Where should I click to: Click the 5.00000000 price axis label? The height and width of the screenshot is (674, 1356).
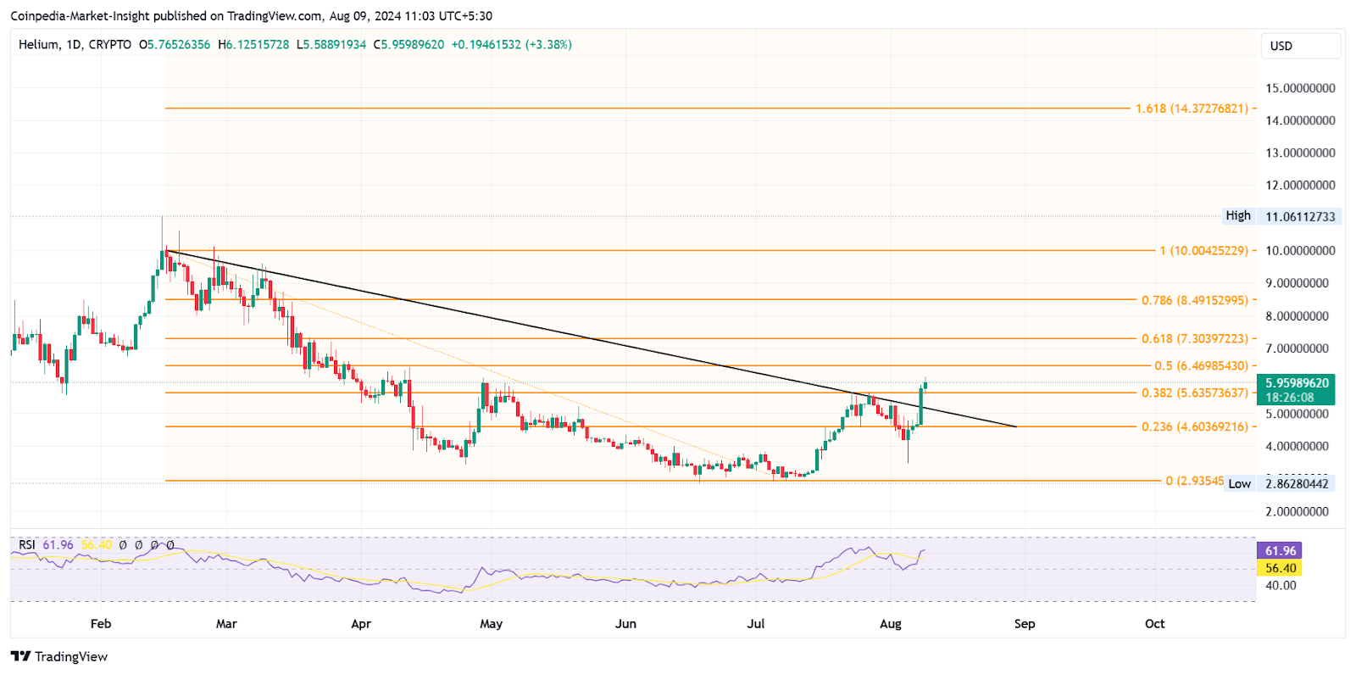click(1298, 414)
